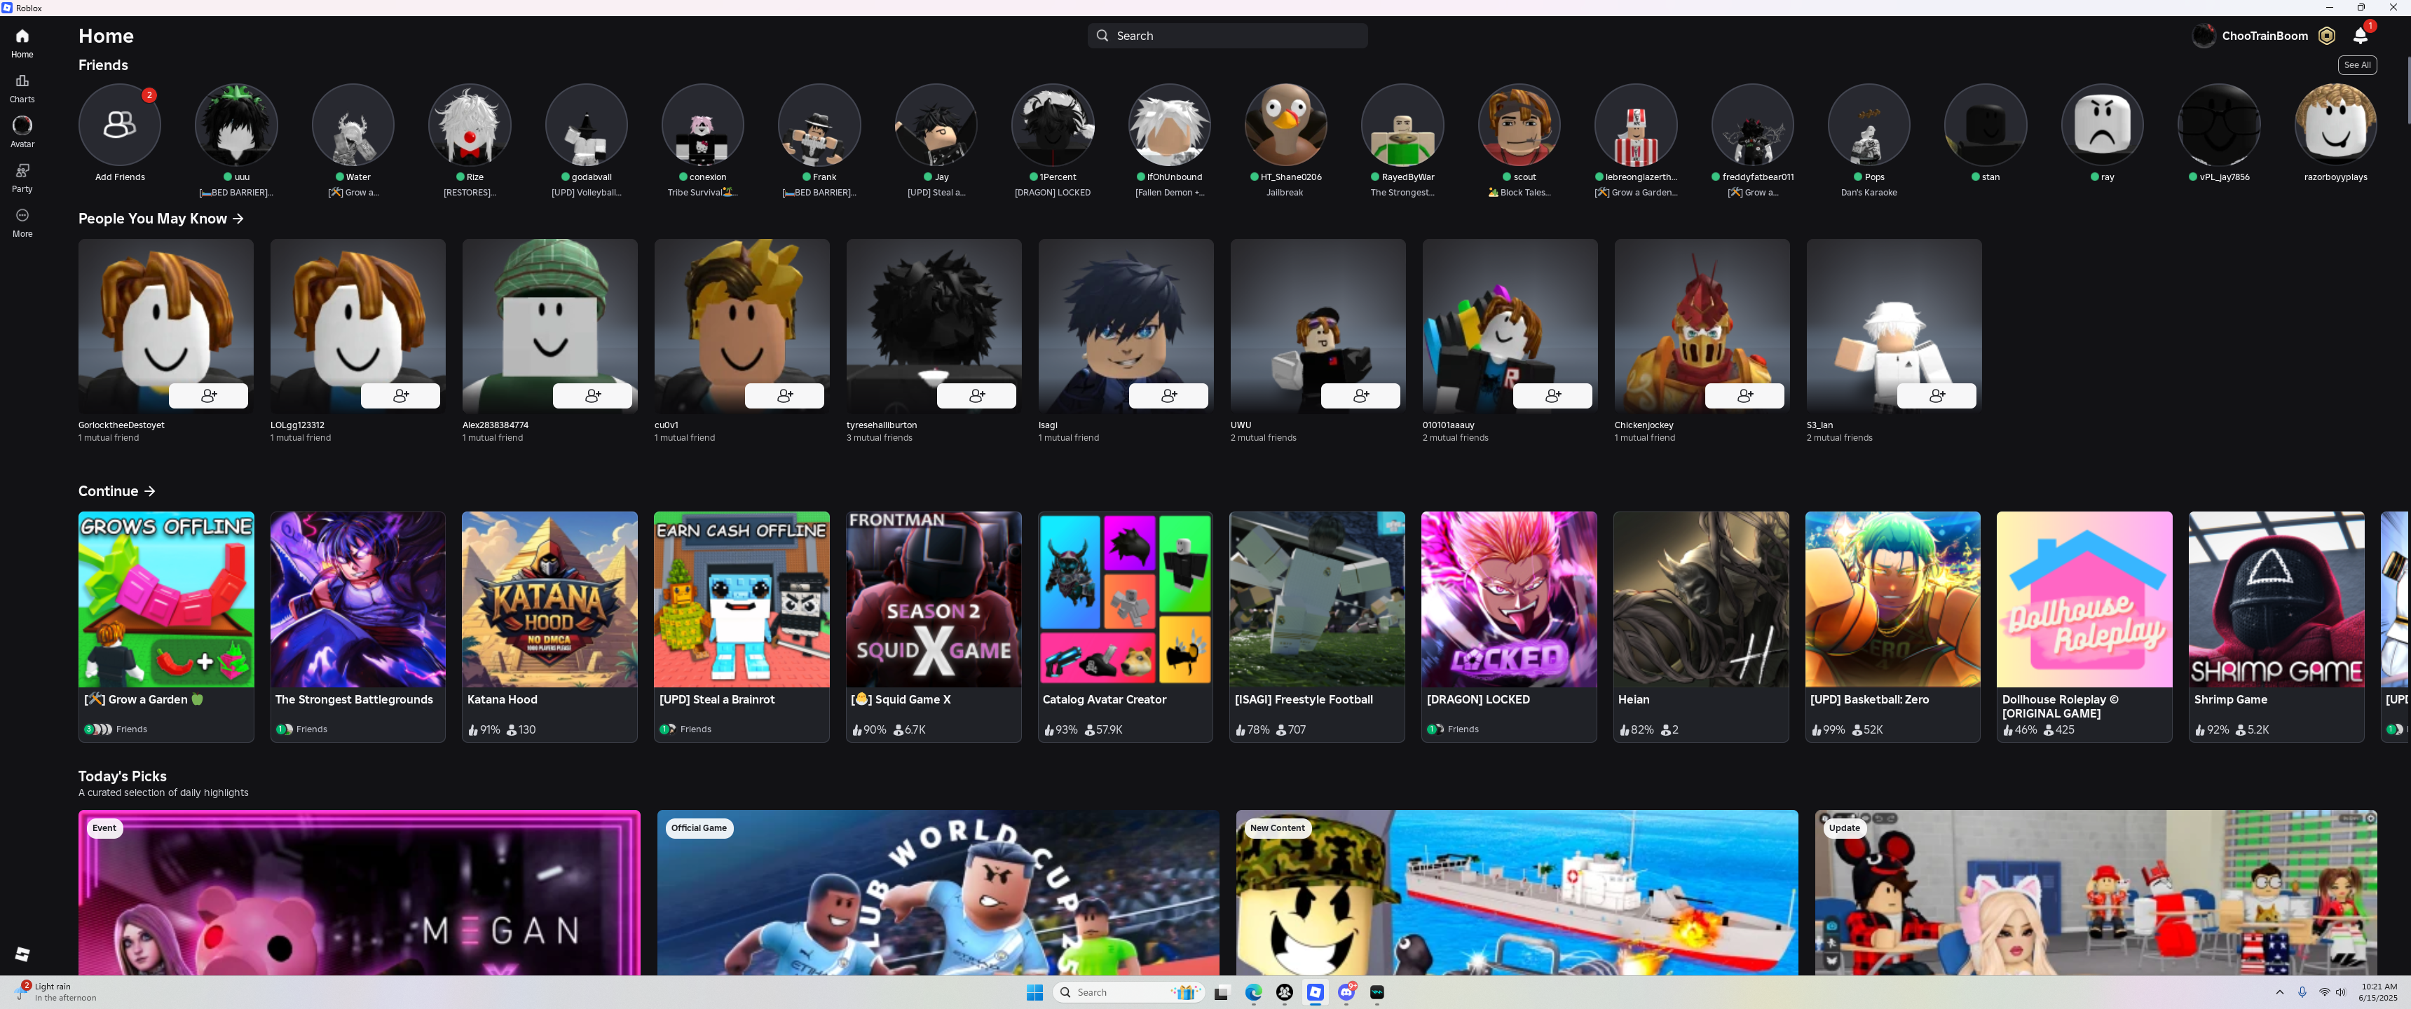Open the notifications bell icon
The width and height of the screenshot is (2411, 1009).
pyautogui.click(x=2360, y=36)
